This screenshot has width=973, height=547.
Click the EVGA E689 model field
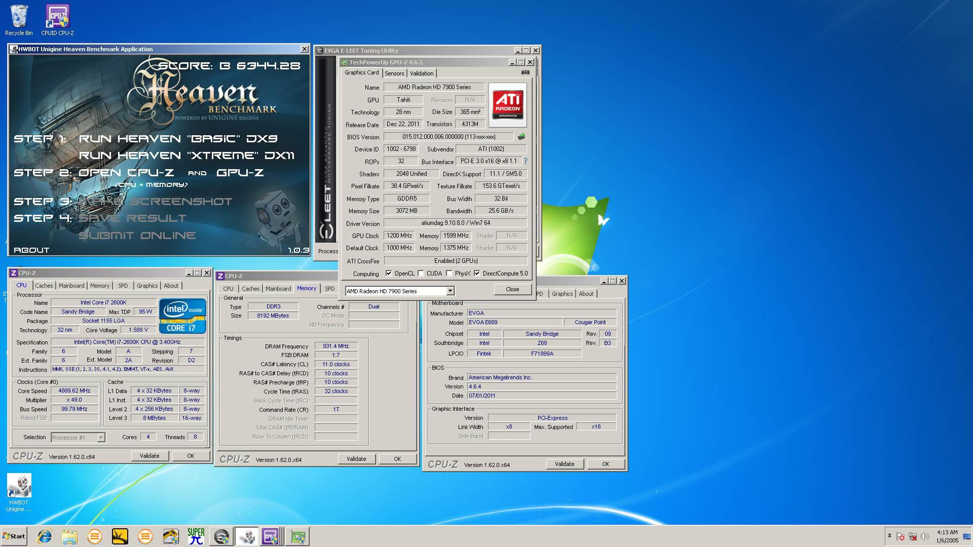(514, 322)
